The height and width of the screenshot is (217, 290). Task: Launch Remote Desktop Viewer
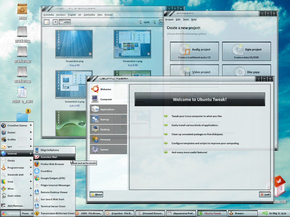tap(54, 192)
